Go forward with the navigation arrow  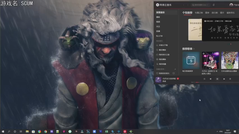point(188,5)
